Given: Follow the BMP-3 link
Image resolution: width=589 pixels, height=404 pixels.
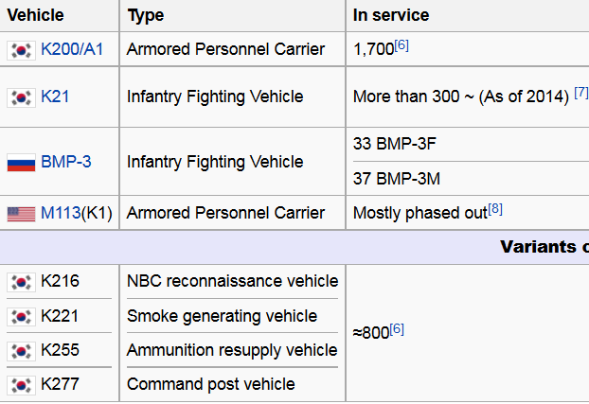Looking at the screenshot, I should tap(66, 162).
